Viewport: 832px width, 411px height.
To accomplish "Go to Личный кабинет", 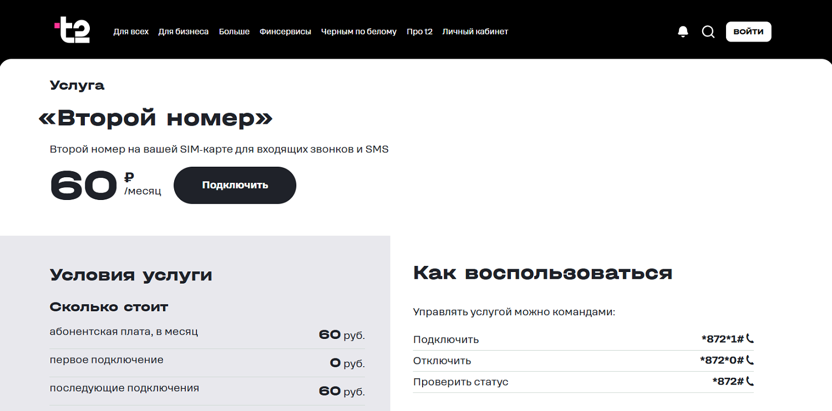I will 475,32.
